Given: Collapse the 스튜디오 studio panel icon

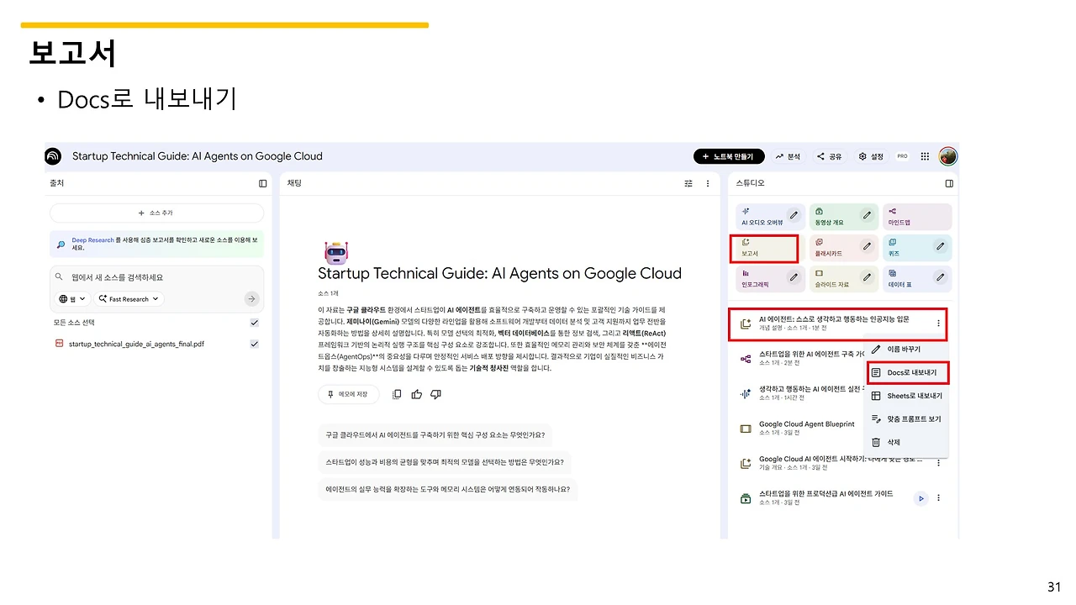Looking at the screenshot, I should 949,183.
